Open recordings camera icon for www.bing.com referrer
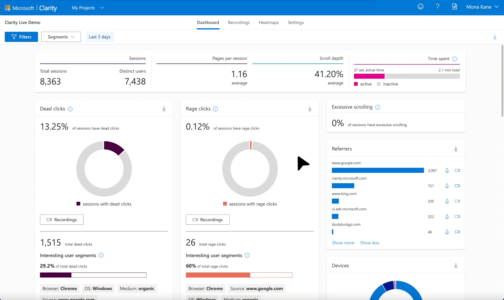Image resolution: width=504 pixels, height=300 pixels. coord(457,201)
